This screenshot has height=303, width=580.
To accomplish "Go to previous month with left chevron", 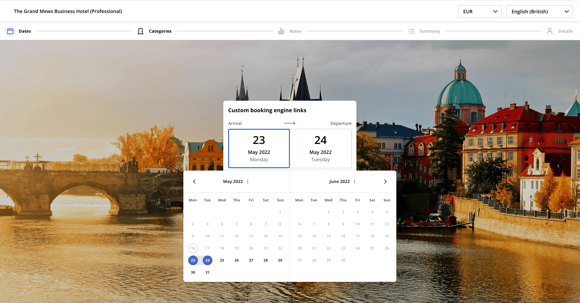I will point(194,181).
